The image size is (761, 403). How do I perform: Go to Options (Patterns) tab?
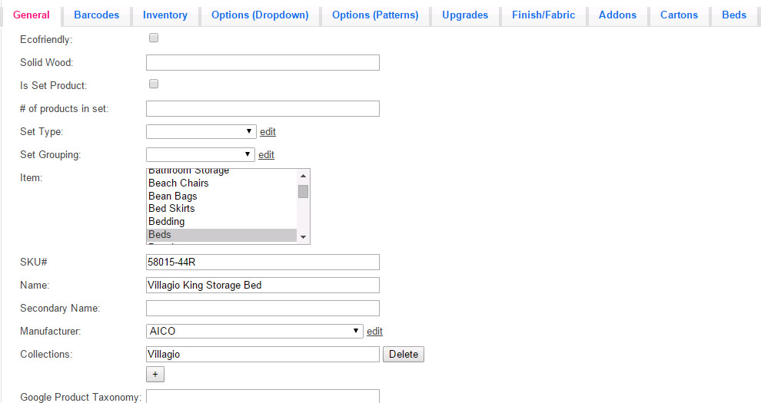[375, 15]
